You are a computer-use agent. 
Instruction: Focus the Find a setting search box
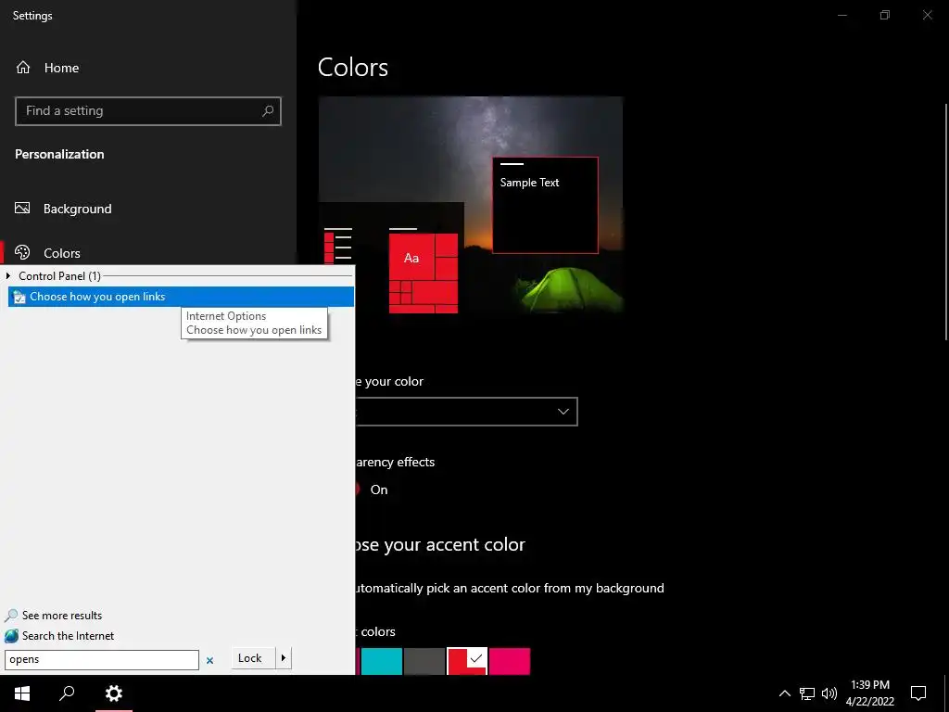(x=147, y=111)
